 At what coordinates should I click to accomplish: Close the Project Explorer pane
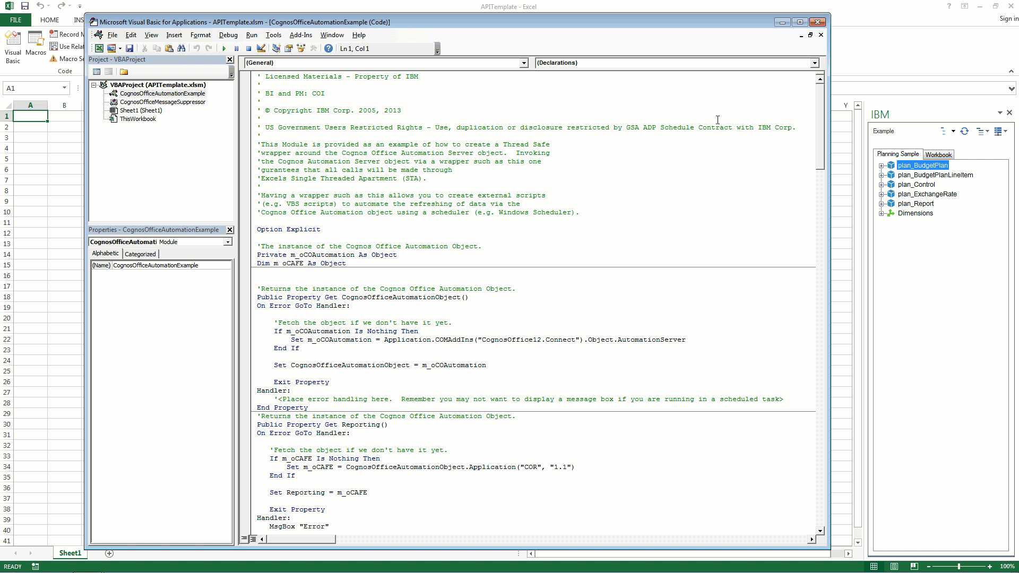click(230, 59)
